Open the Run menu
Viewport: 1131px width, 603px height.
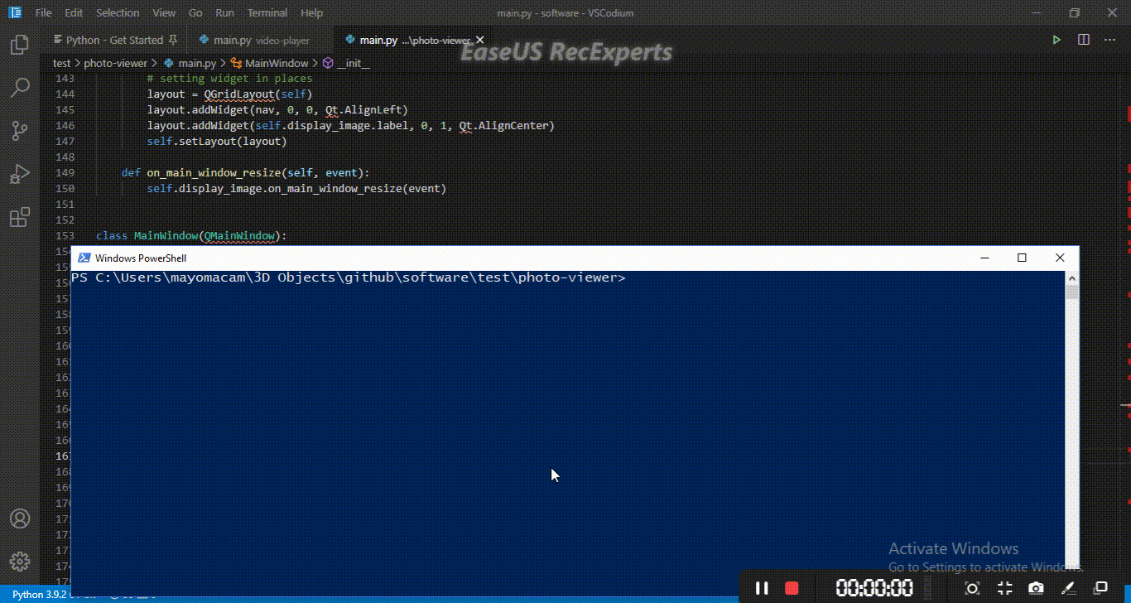click(224, 13)
